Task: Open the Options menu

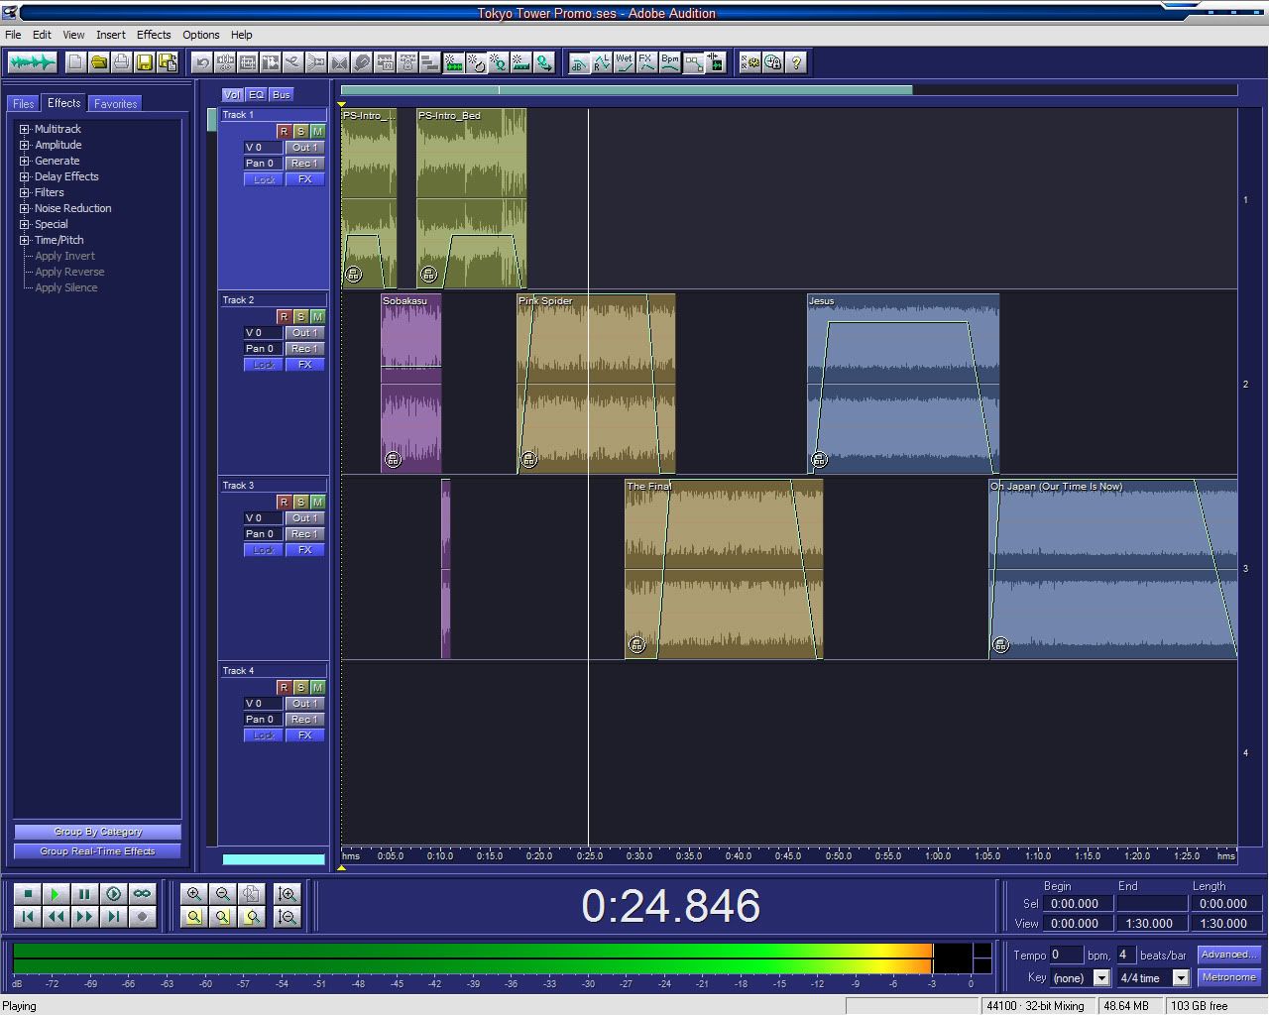Action: coord(201,34)
